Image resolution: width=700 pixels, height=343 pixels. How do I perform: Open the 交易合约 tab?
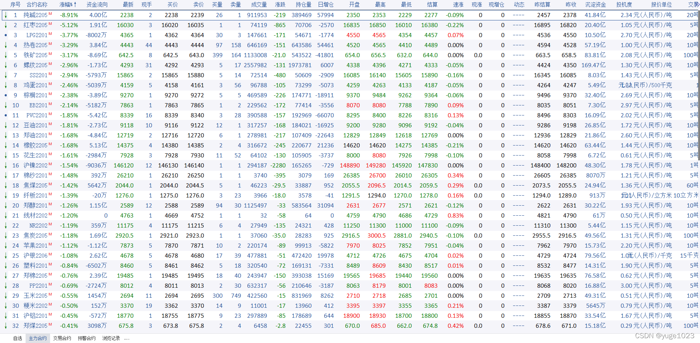(x=62, y=338)
